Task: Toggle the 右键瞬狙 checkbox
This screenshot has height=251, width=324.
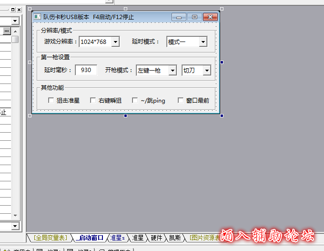Action: pyautogui.click(x=93, y=101)
